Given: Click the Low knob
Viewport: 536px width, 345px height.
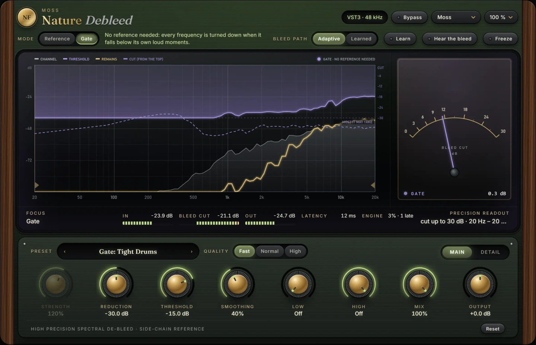Looking at the screenshot, I should click(298, 284).
